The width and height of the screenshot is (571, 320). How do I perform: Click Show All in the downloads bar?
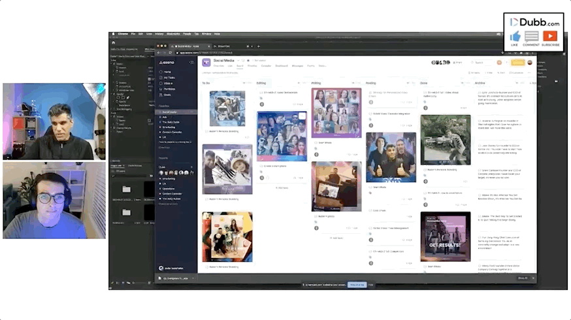point(523,278)
